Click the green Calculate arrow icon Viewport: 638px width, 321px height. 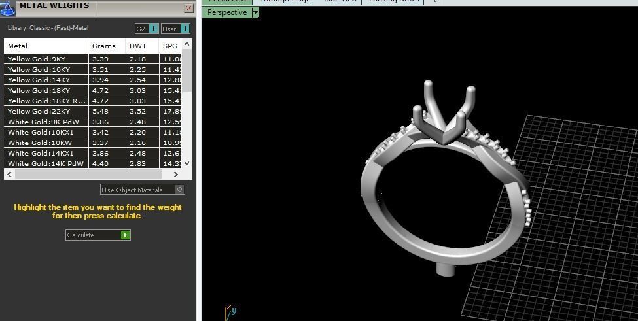coord(126,235)
